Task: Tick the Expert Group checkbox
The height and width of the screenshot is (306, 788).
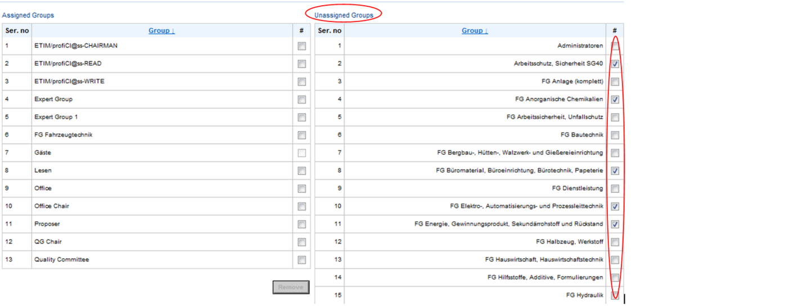Action: tap(302, 100)
